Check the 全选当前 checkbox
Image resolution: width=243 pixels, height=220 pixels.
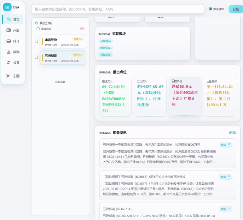[38, 29]
